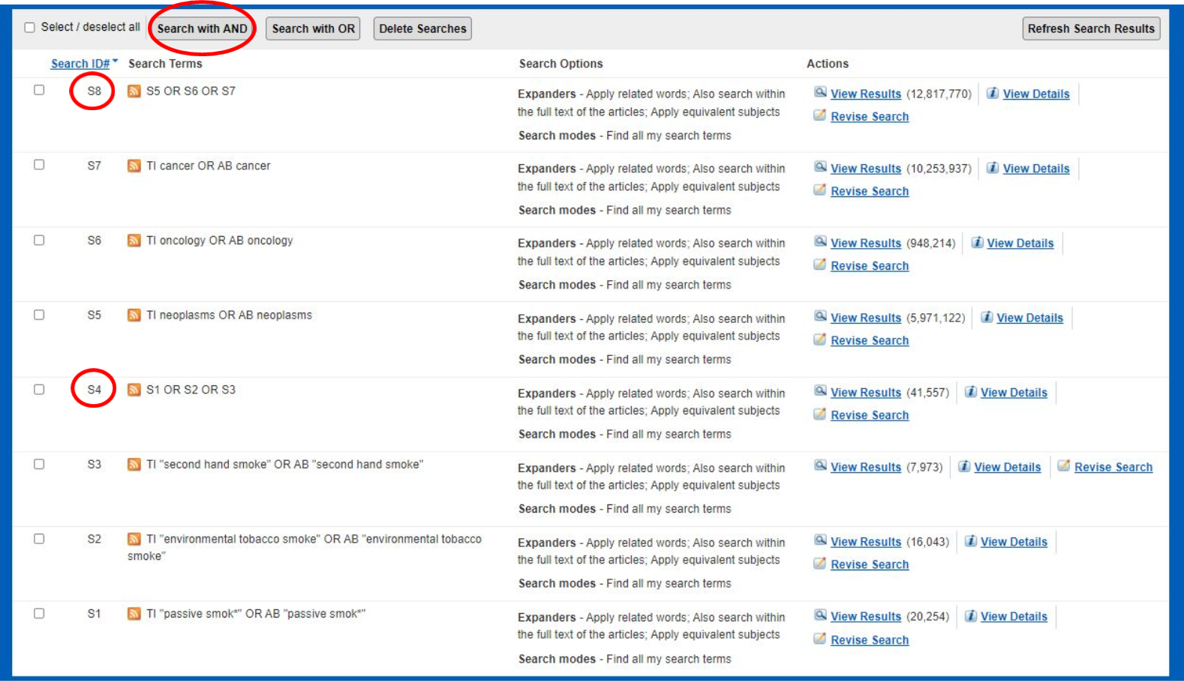Click Revise Search for S1
The width and height of the screenshot is (1184, 682).
[870, 640]
